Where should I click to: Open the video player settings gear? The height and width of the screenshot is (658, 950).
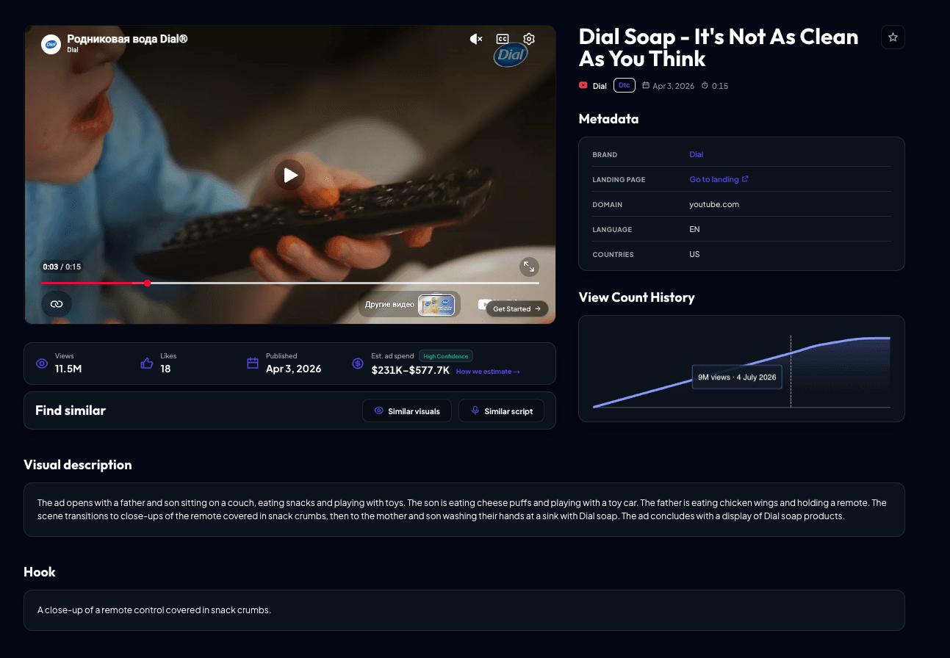click(529, 39)
